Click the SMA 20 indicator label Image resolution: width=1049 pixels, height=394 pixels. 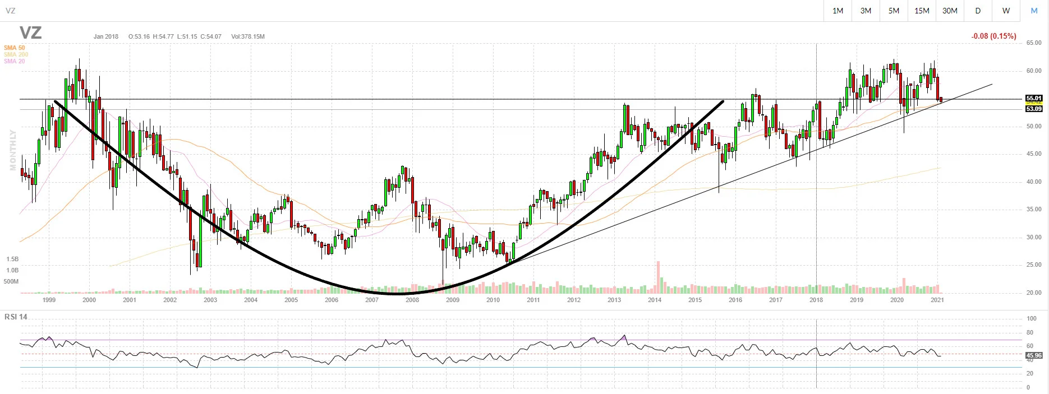(14, 61)
